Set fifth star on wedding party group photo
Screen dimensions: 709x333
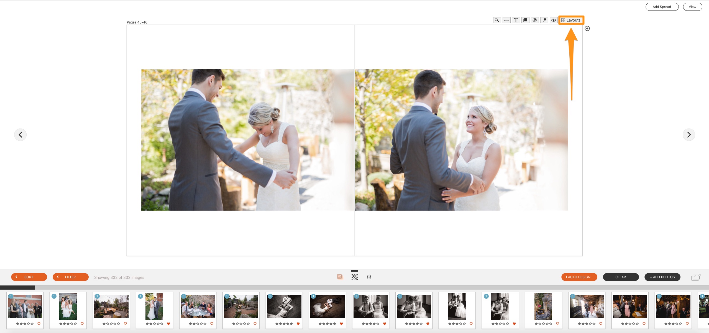click(x=32, y=324)
